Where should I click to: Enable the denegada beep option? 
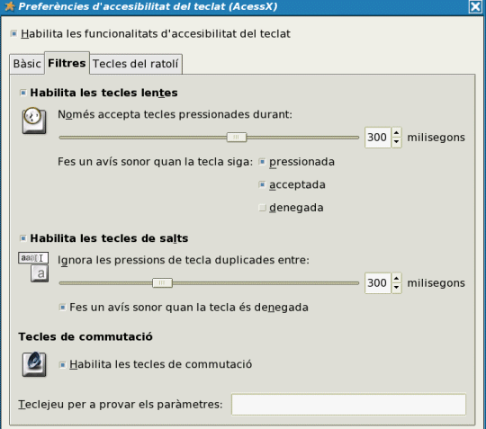[x=262, y=208]
